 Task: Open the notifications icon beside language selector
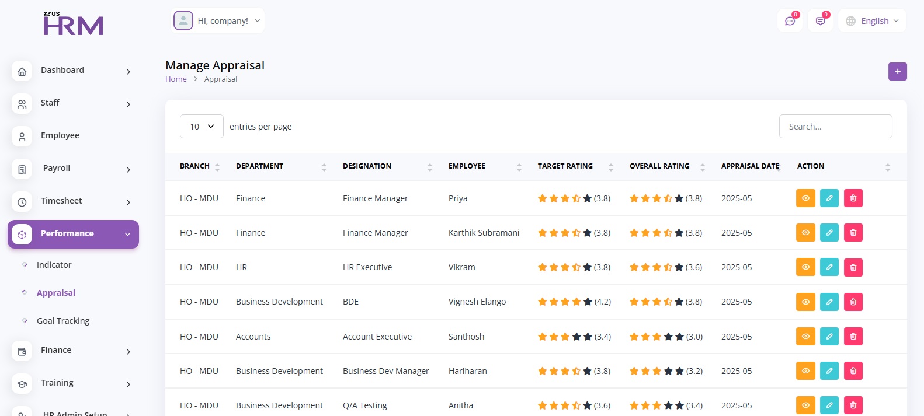[820, 21]
